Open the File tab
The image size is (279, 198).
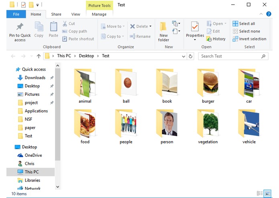(x=16, y=14)
